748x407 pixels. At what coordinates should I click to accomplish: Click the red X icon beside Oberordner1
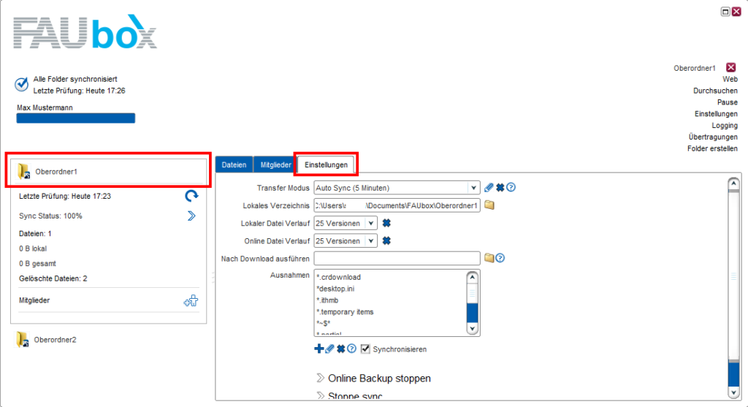[731, 67]
